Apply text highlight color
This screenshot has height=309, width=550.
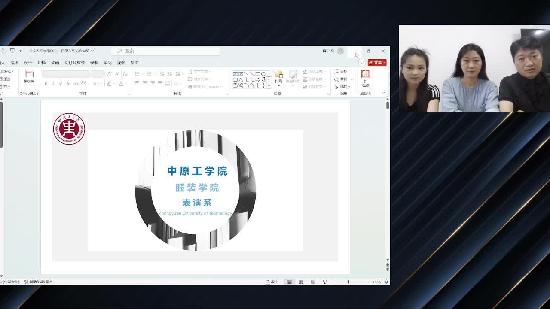pyautogui.click(x=109, y=83)
